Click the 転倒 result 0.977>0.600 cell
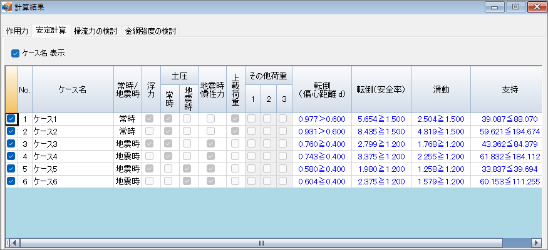This screenshot has width=548, height=250. point(321,119)
